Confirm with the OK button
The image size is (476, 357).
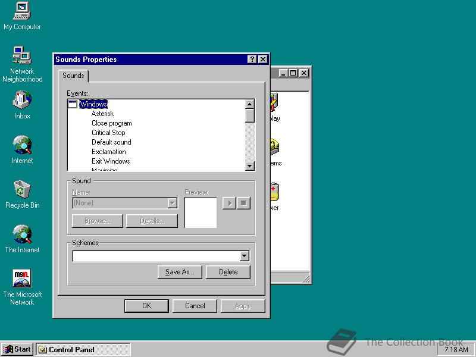coord(146,306)
